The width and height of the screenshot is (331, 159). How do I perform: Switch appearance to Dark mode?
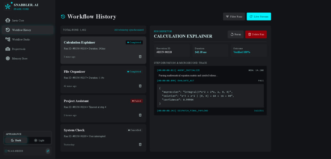coord(16,141)
